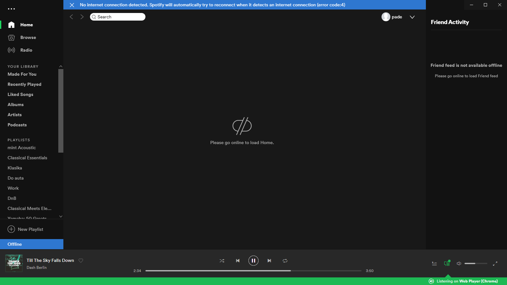Open the three-dots application menu
This screenshot has width=507, height=285.
click(x=11, y=9)
